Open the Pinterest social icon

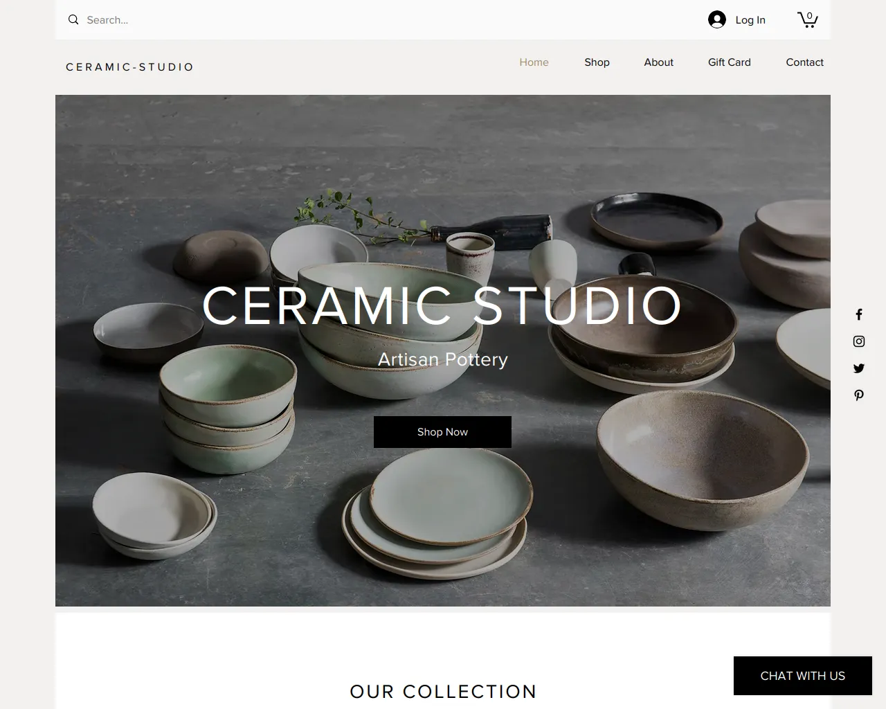pyautogui.click(x=859, y=395)
